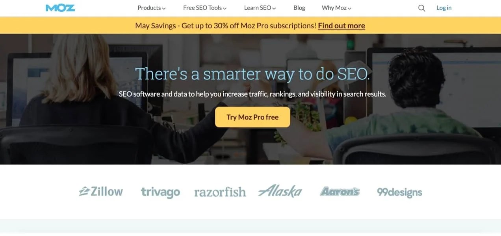Click the Zillow logo
This screenshot has height=236, width=501.
pyautogui.click(x=101, y=192)
